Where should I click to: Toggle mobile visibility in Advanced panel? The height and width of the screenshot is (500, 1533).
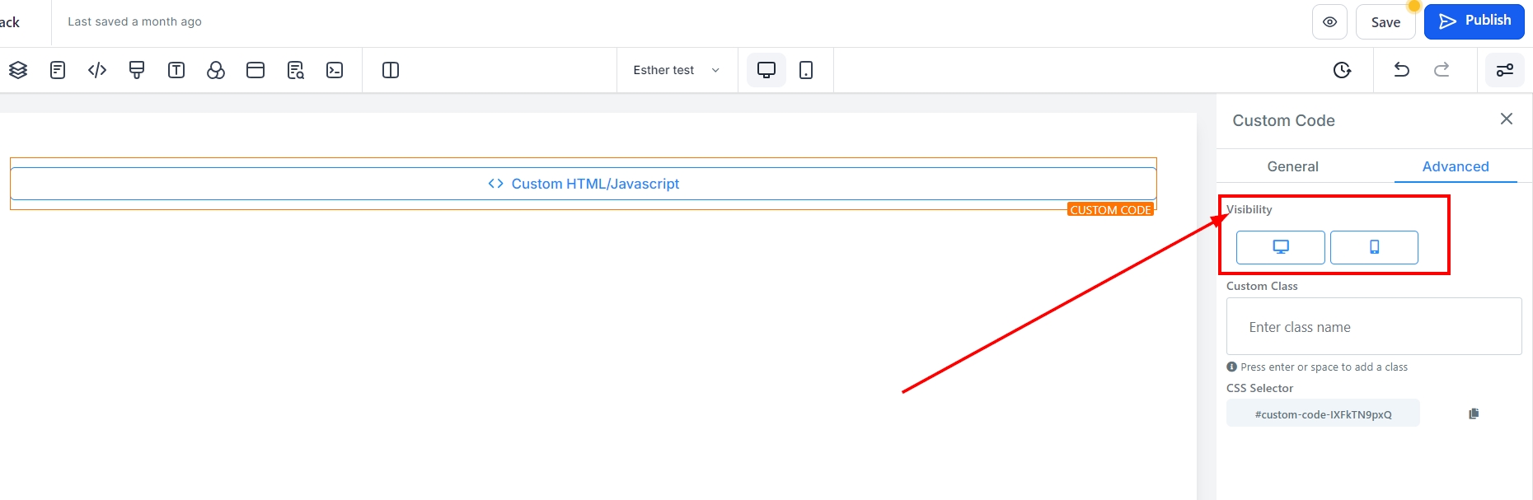1374,247
